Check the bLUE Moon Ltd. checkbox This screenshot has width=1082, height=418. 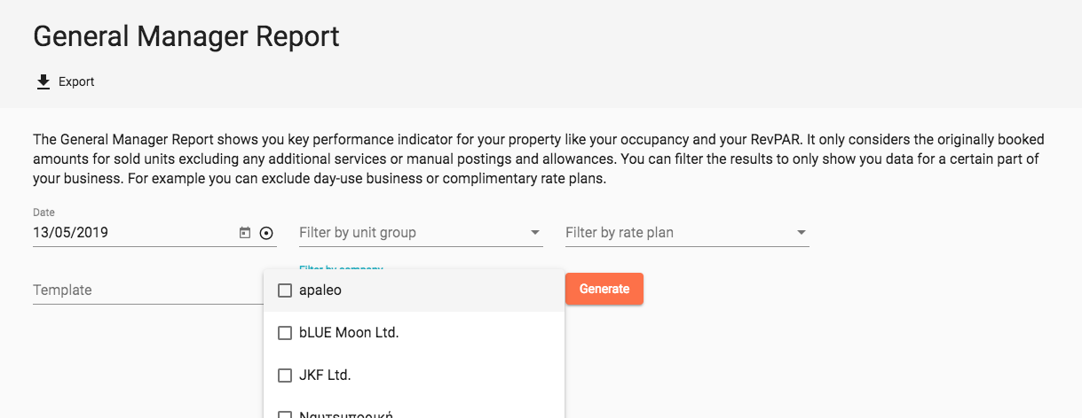285,333
